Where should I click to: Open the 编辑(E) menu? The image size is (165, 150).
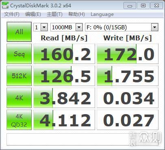33,14
